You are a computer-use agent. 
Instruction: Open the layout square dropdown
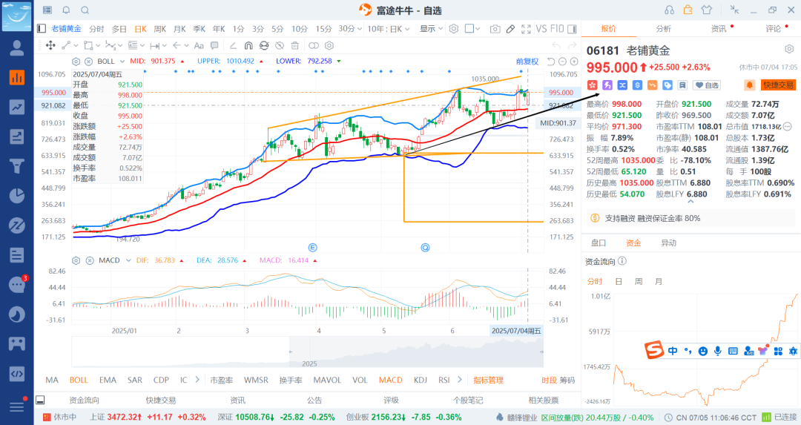click(x=472, y=29)
